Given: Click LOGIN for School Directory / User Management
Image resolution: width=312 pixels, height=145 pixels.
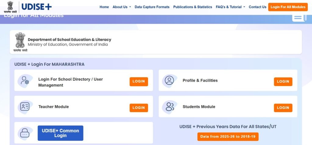Looking at the screenshot, I should [x=139, y=82].
